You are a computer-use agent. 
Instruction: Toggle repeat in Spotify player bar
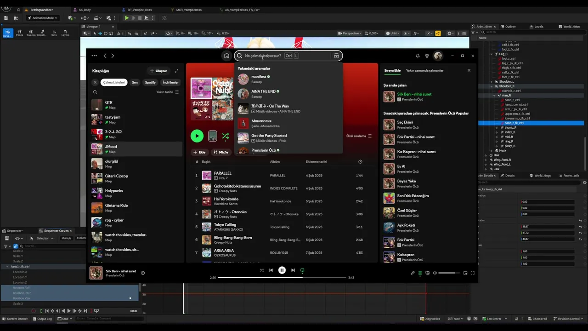[302, 270]
